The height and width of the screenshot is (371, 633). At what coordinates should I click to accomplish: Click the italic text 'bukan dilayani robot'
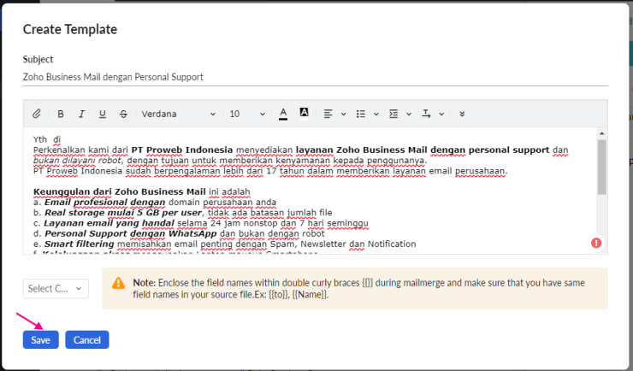[x=77, y=161]
